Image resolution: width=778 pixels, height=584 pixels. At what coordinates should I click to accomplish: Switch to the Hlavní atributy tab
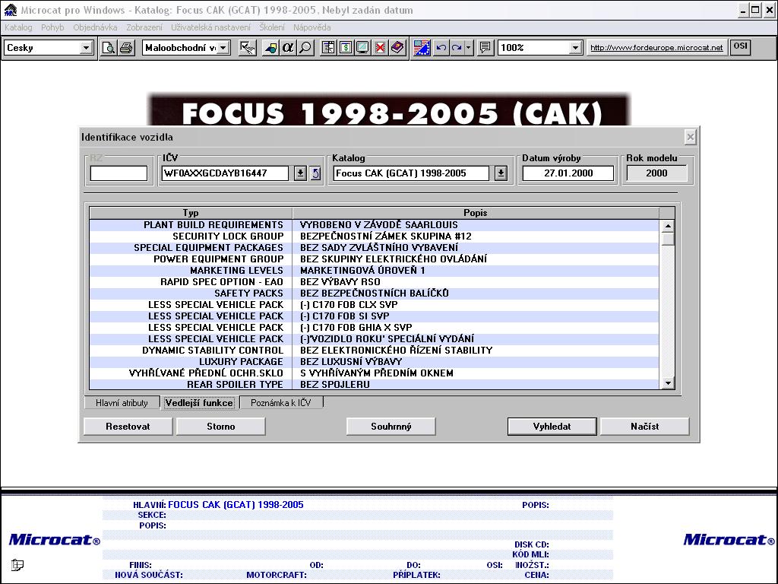click(x=122, y=403)
